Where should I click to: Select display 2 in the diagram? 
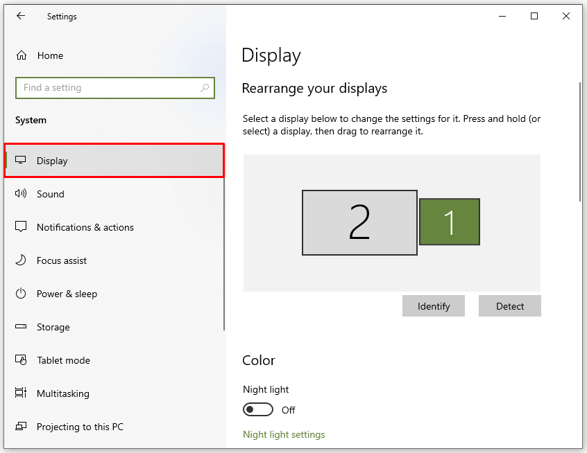(x=359, y=222)
